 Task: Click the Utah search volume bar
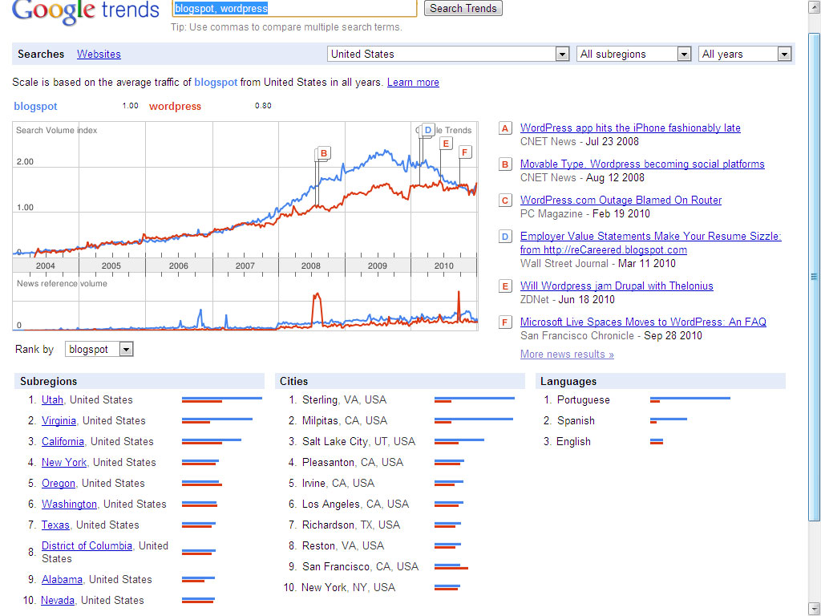tap(222, 399)
